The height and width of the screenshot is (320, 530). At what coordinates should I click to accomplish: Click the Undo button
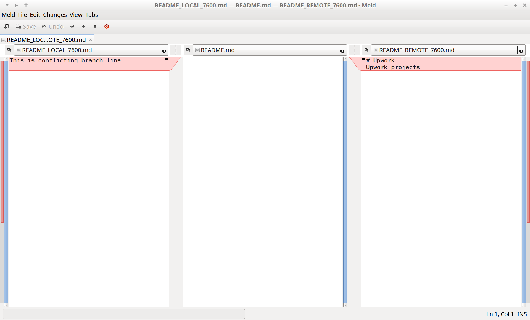coord(53,26)
